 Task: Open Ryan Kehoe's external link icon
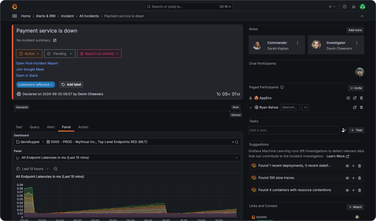tap(355, 107)
